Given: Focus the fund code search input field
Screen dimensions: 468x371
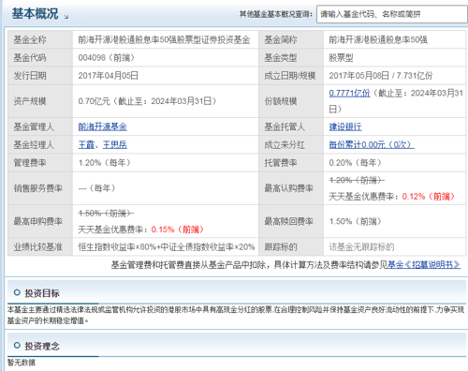Looking at the screenshot, I should tap(392, 14).
